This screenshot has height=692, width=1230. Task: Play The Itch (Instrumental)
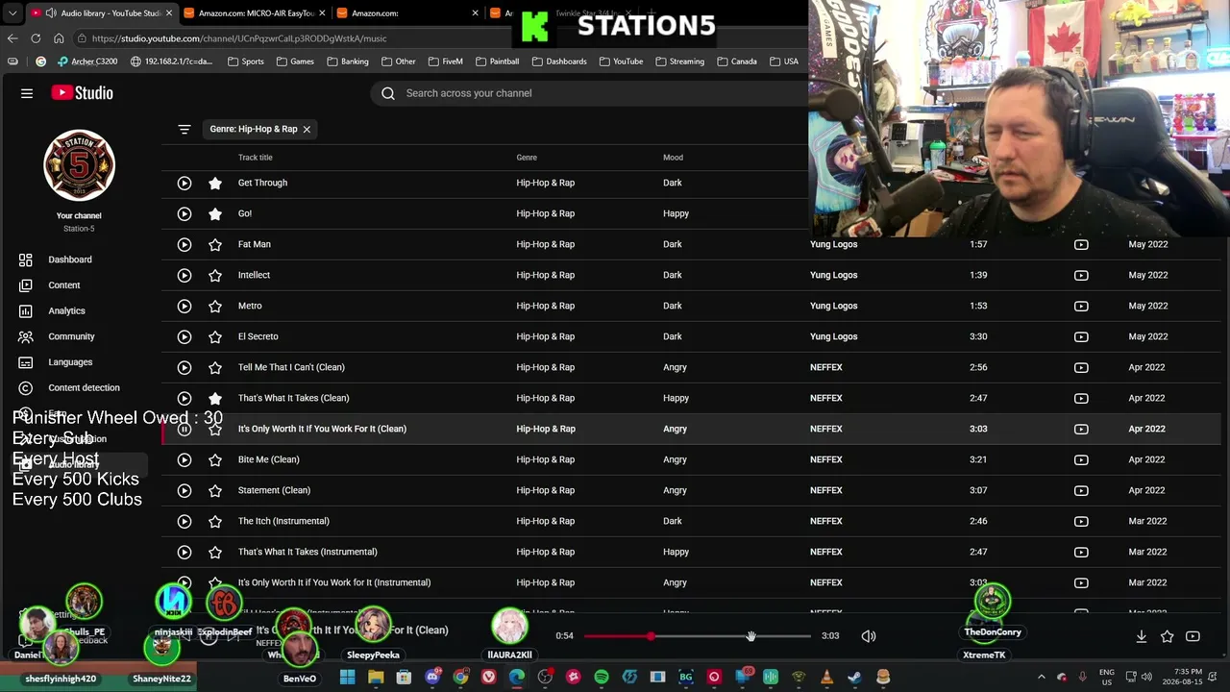(184, 521)
